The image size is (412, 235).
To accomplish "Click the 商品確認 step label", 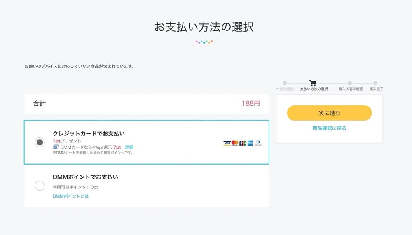I will coord(287,89).
